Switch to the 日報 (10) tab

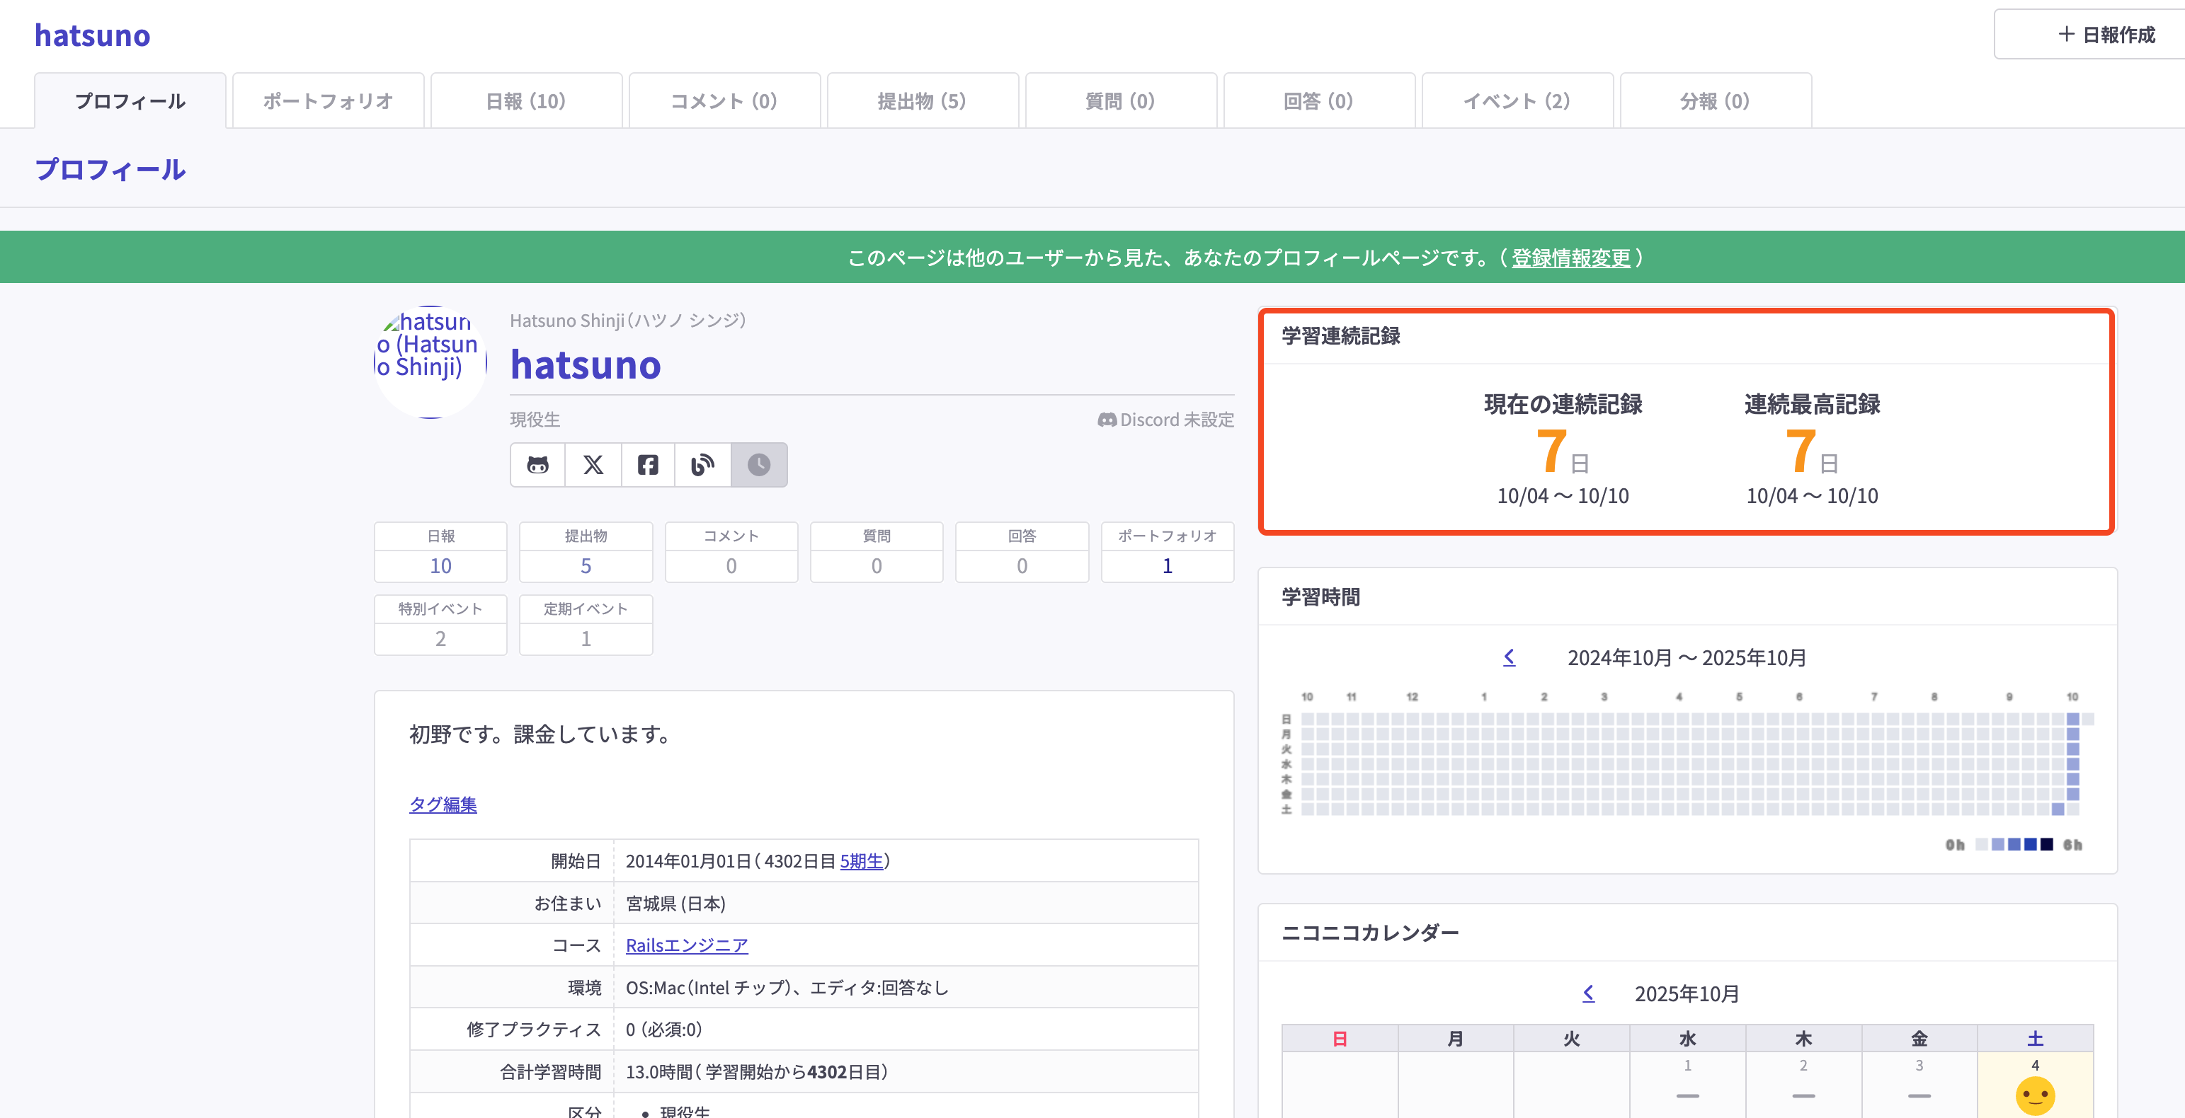(526, 101)
